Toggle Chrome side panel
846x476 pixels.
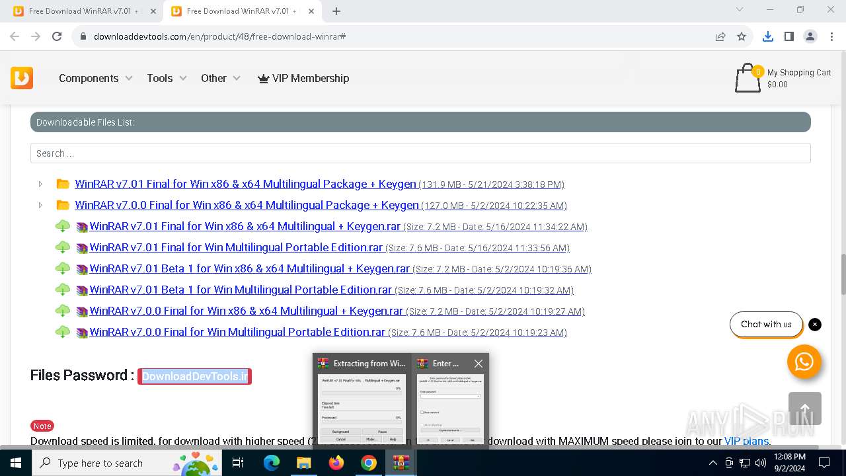(788, 36)
